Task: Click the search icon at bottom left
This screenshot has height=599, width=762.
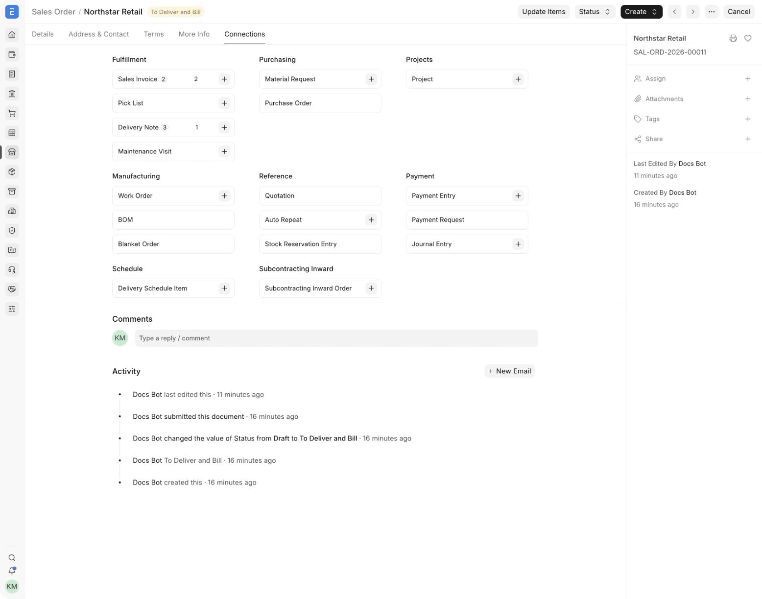Action: click(x=12, y=558)
